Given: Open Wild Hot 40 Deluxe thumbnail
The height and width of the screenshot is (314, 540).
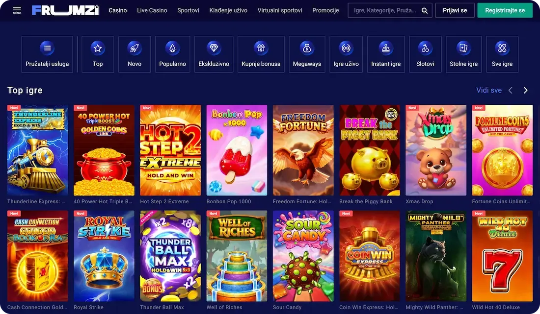Looking at the screenshot, I should 503,256.
